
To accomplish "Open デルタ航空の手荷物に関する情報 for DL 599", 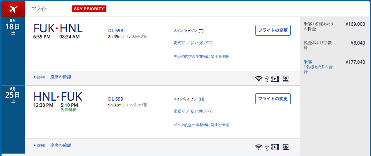I will pyautogui.click(x=201, y=125).
